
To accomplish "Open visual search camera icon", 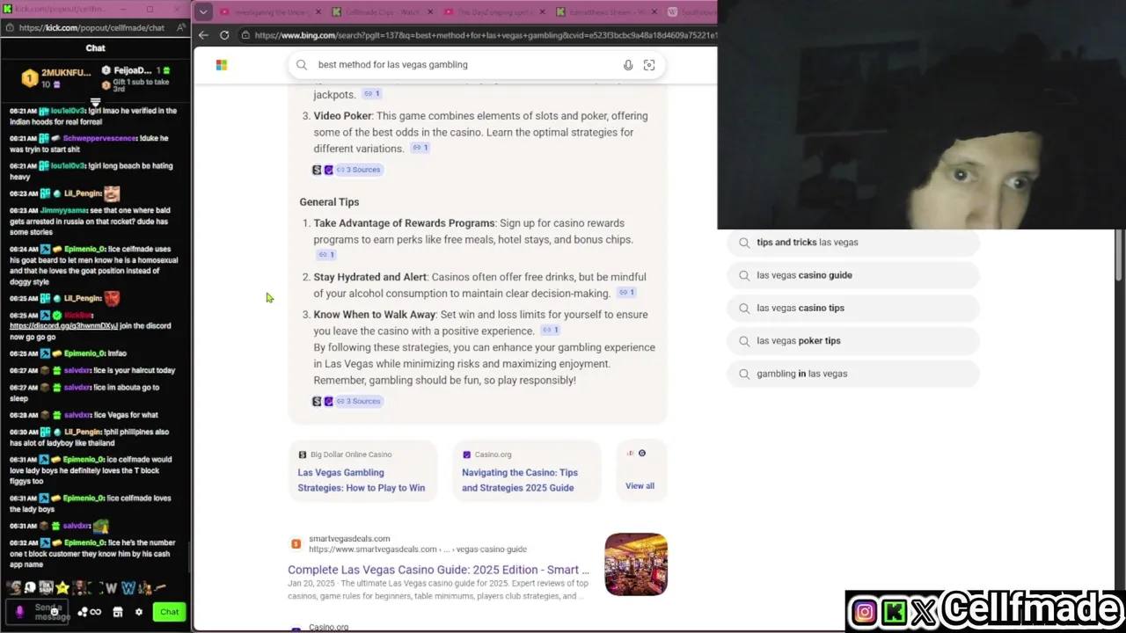I will click(x=649, y=65).
